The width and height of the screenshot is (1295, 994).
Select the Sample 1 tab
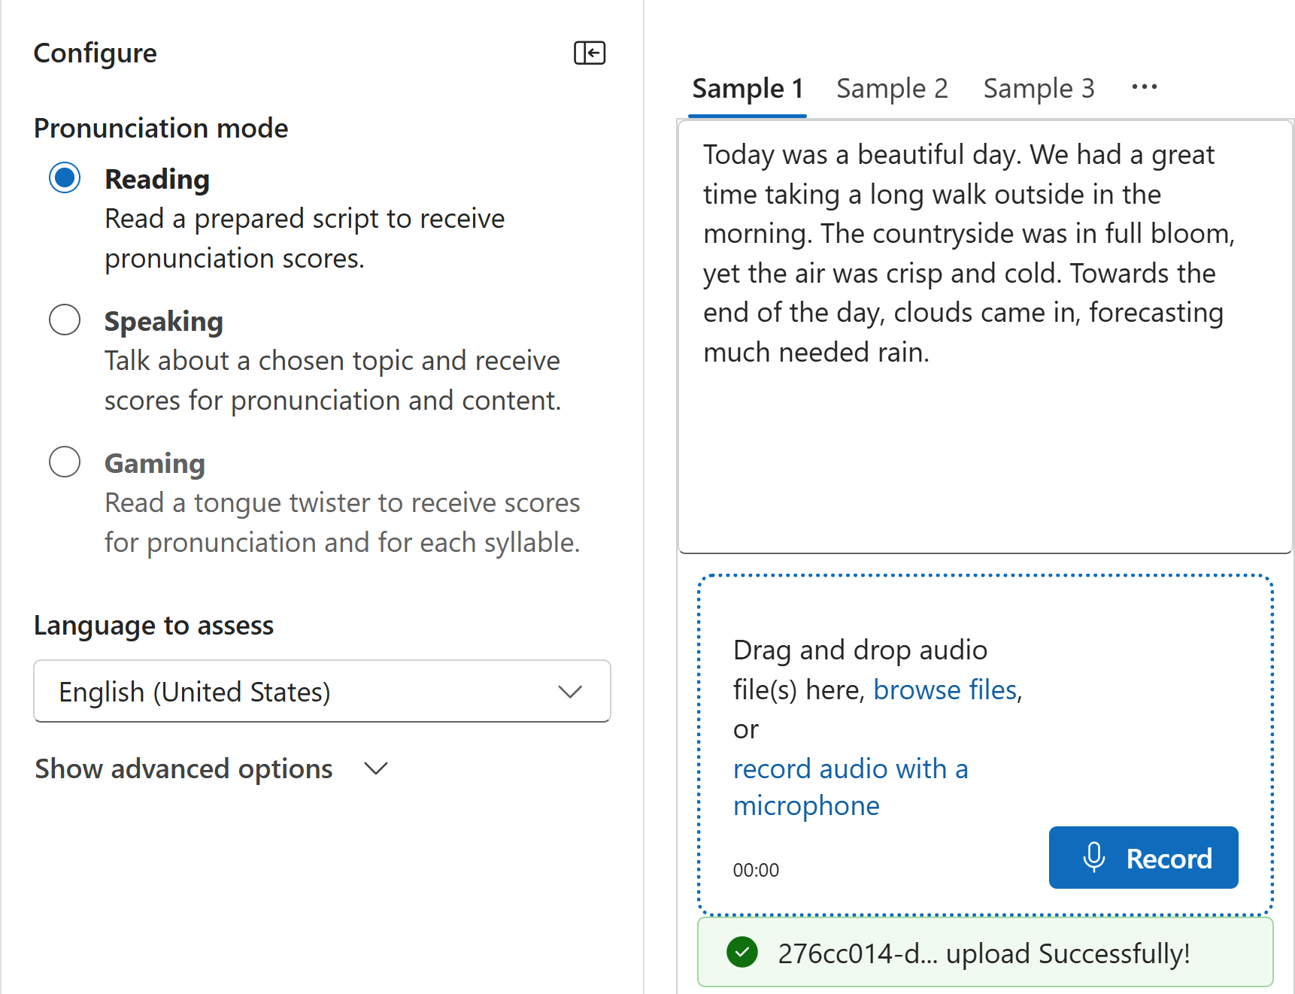click(x=748, y=87)
